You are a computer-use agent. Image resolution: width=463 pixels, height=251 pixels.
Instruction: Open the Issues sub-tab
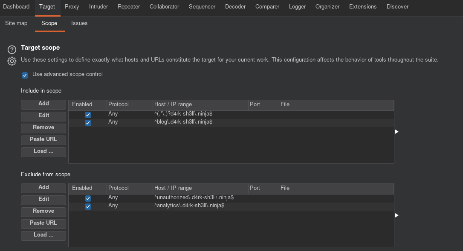[79, 23]
